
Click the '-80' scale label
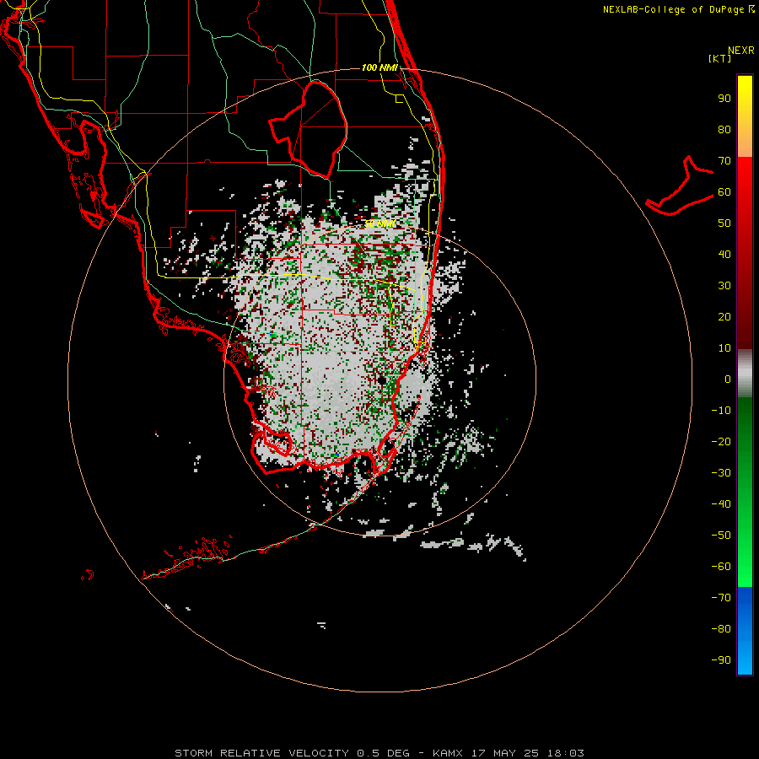[x=721, y=629]
